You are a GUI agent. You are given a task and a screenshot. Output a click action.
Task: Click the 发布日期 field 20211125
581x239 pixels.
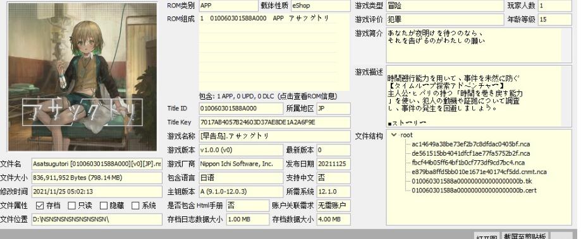point(333,164)
